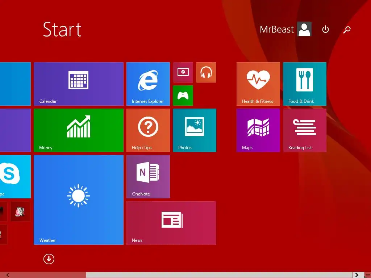Click the horizontal scrollbar thumb
Image resolution: width=371 pixels, height=278 pixels.
[219, 275]
